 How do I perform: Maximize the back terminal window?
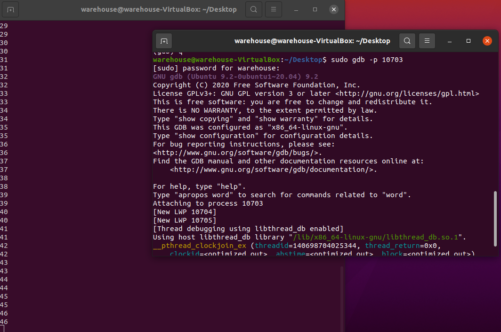point(315,9)
